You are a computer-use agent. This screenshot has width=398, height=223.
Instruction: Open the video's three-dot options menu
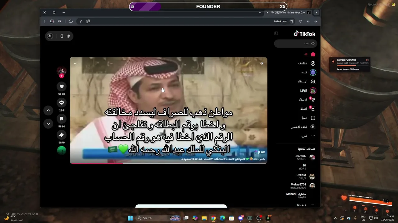(x=76, y=63)
